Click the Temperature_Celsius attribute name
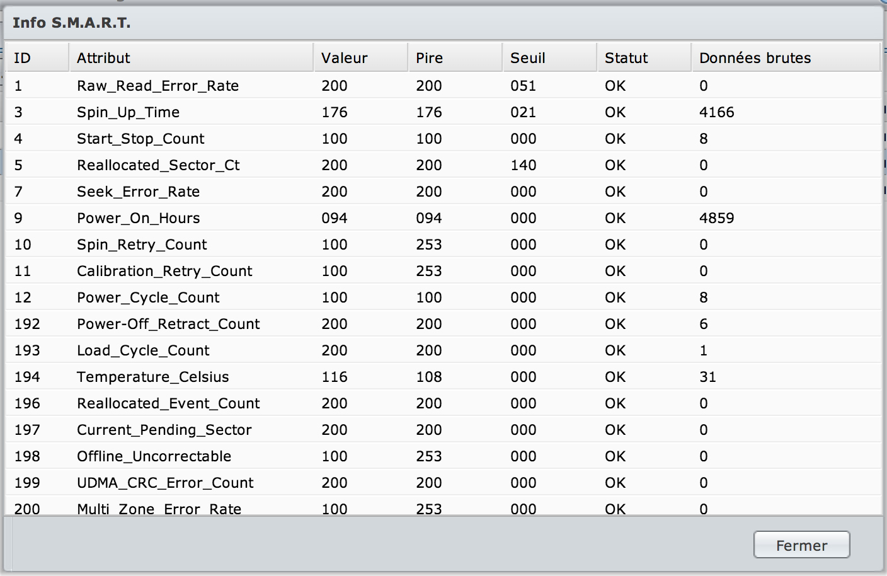 [153, 377]
